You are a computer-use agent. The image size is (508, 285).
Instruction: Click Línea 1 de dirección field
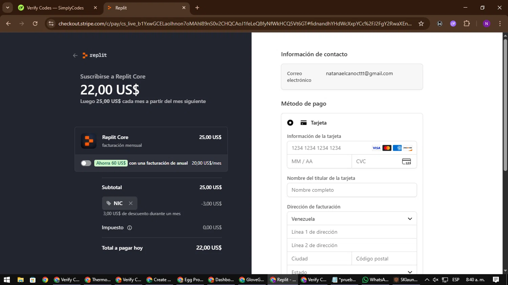click(x=352, y=232)
